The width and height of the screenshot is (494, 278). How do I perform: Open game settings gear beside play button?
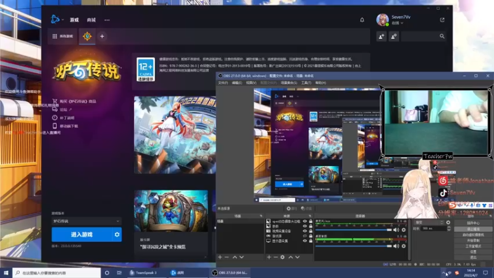pyautogui.click(x=117, y=235)
